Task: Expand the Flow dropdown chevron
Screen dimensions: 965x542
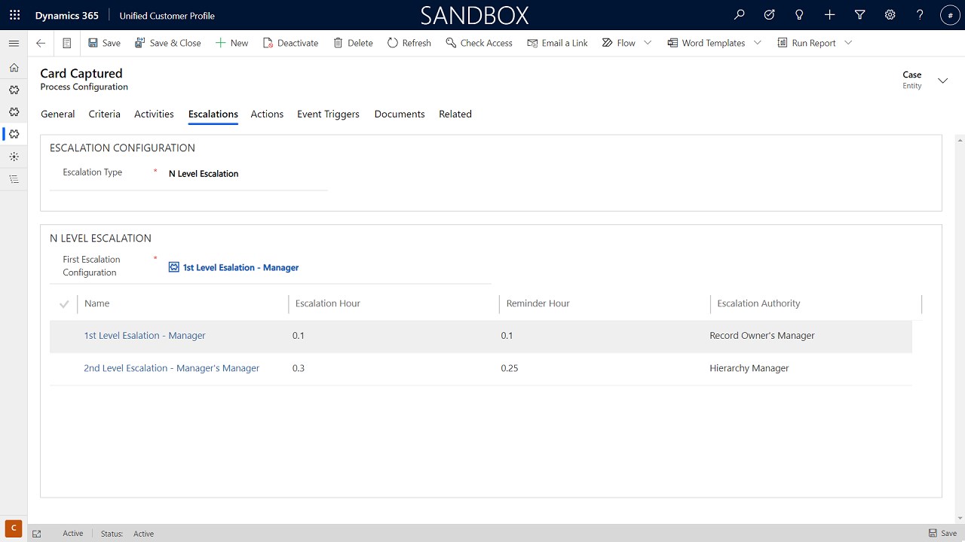Action: point(648,43)
